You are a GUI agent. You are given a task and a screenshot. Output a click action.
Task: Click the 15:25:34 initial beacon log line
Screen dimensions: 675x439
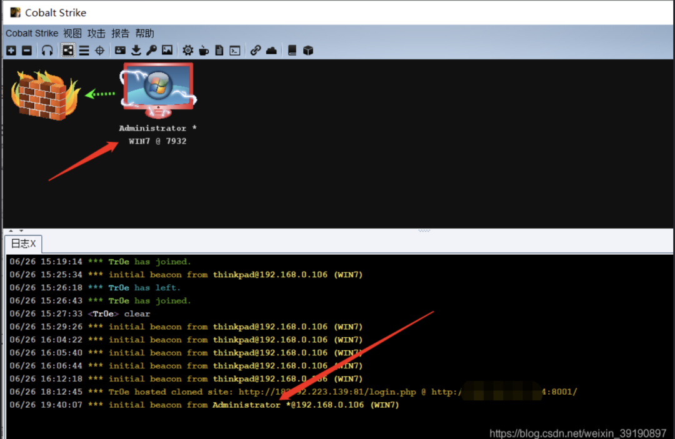186,275
